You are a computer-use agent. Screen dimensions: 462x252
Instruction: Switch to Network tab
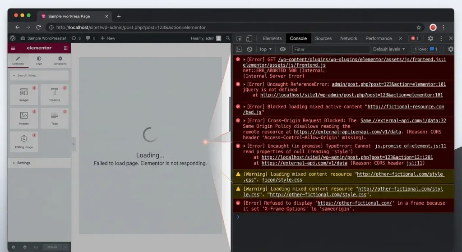click(x=349, y=38)
